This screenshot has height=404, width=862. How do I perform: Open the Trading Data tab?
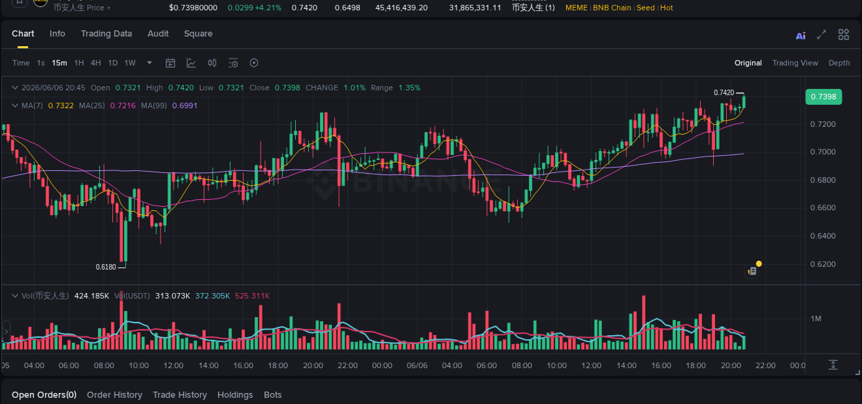tap(106, 34)
